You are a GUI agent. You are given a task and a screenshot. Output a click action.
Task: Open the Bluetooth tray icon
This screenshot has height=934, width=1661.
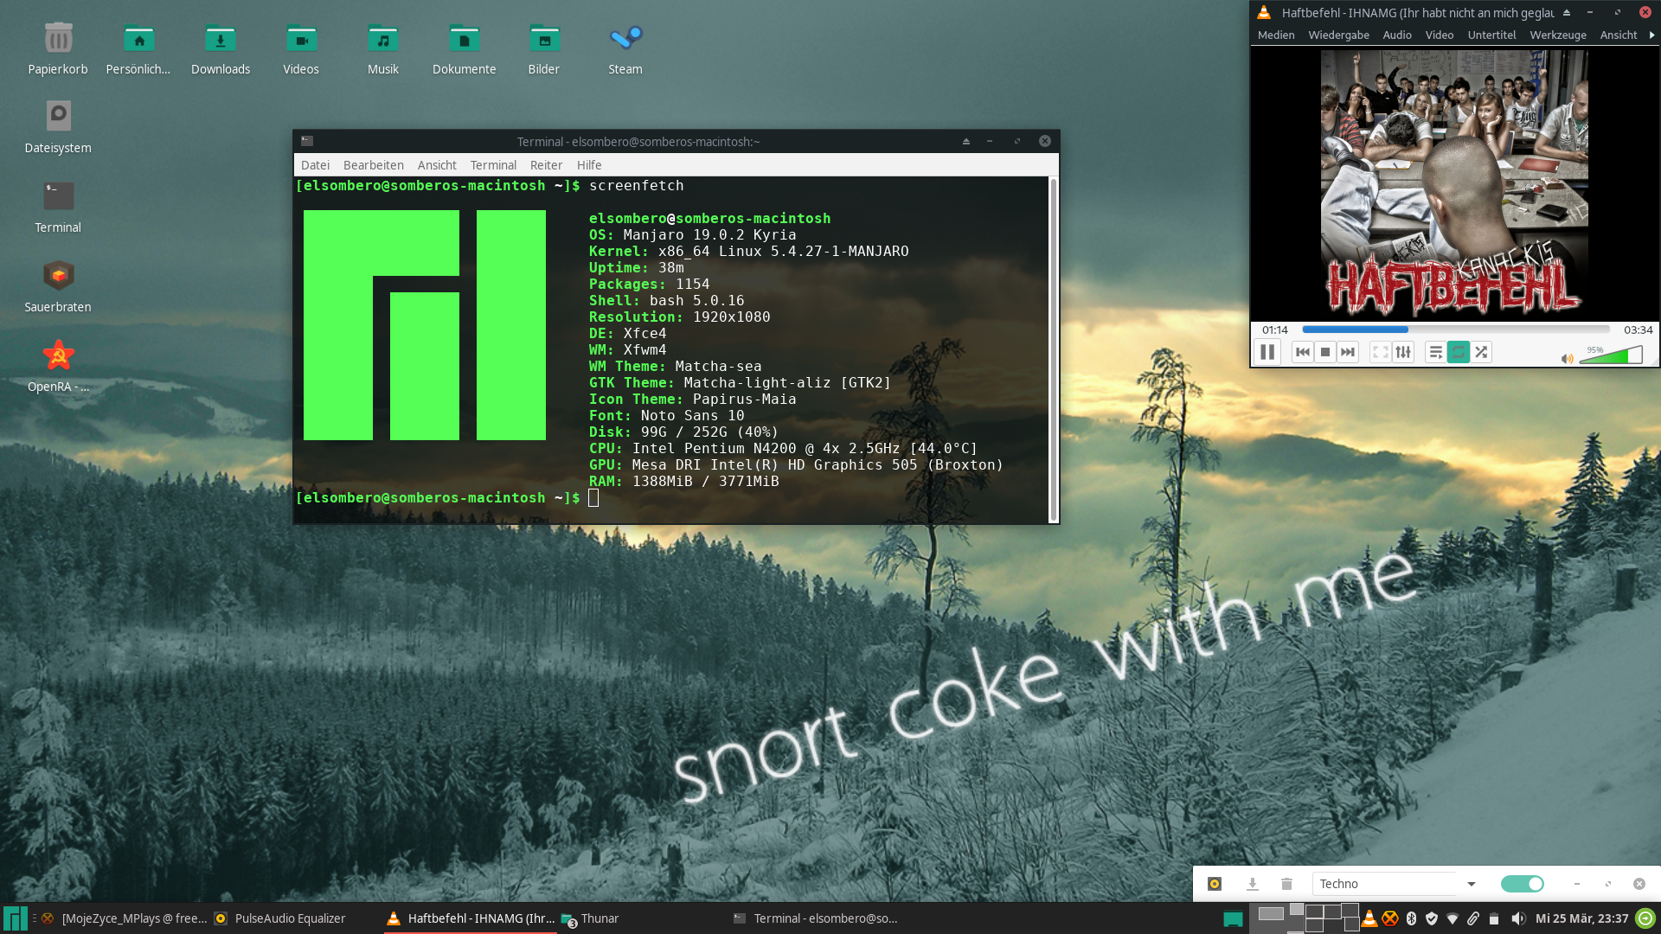(1411, 918)
